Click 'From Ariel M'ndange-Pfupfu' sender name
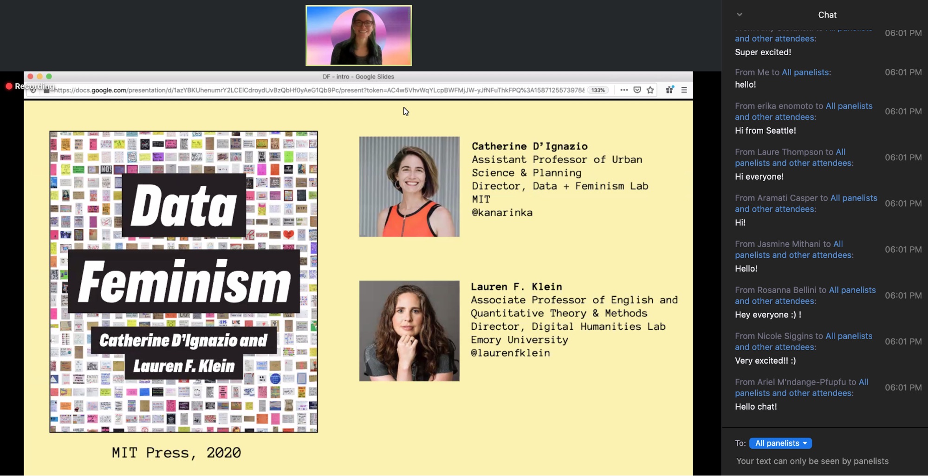The width and height of the screenshot is (928, 476). [x=790, y=382]
